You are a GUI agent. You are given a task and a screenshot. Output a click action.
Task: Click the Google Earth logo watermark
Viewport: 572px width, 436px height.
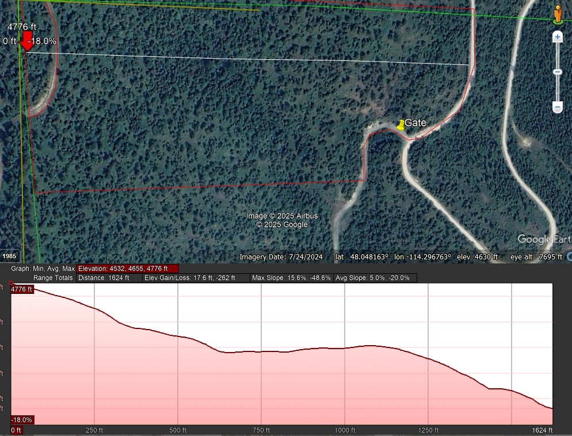click(544, 239)
